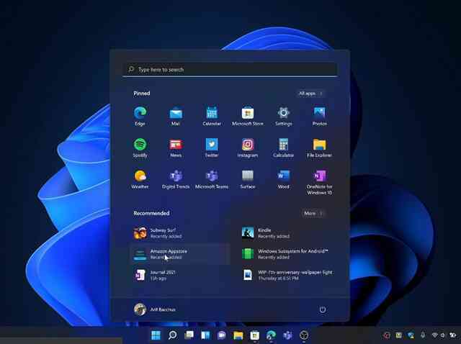The image size is (461, 344).
Task: Open the Calculator pinned app
Action: tap(283, 148)
